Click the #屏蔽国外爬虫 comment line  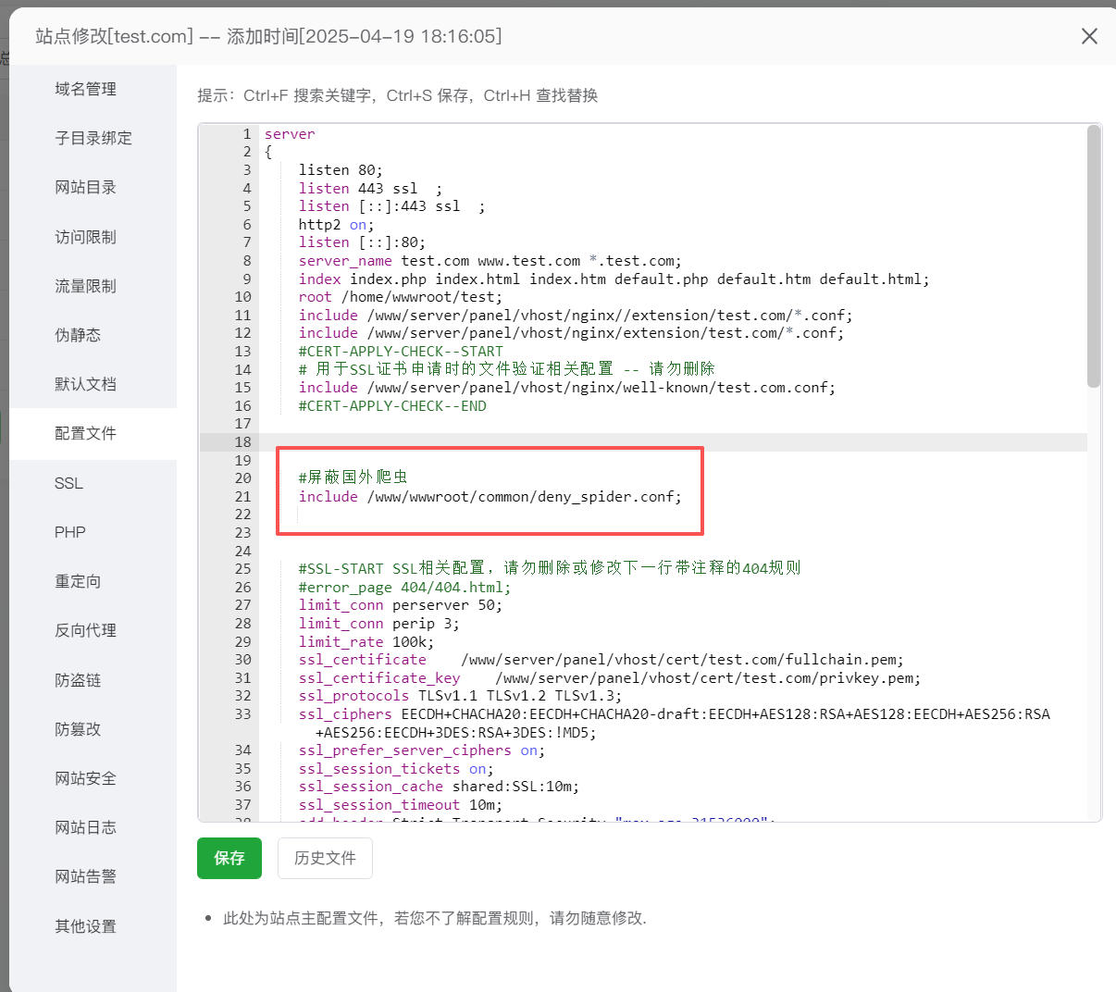pyautogui.click(x=353, y=477)
